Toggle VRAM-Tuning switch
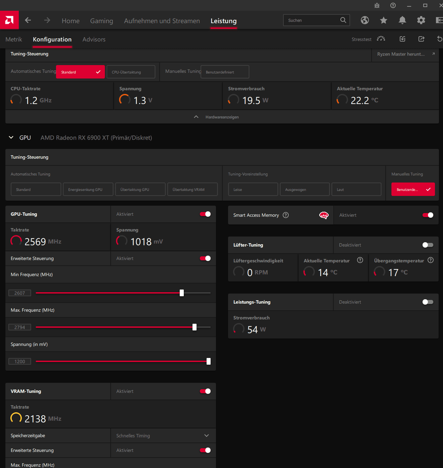Screen dimensions: 443x468 point(205,391)
